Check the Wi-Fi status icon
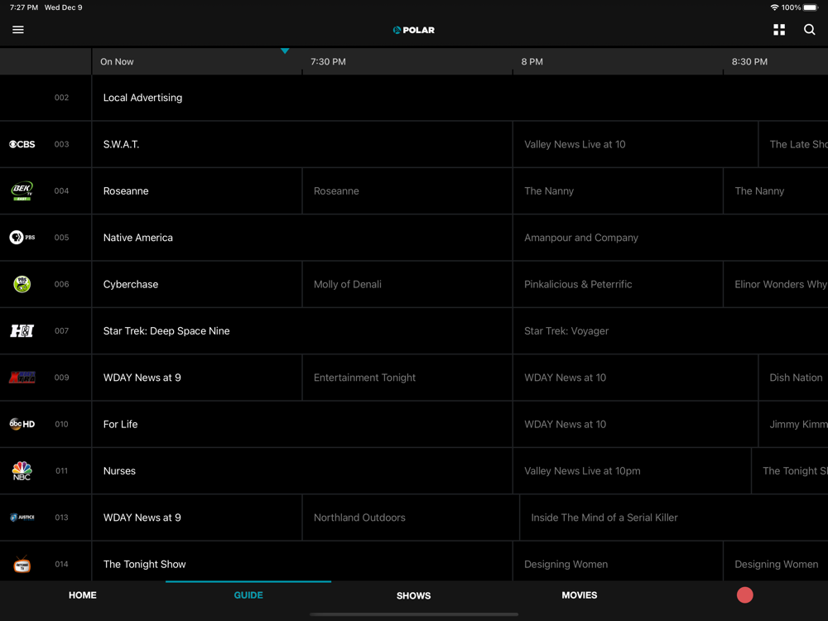828x621 pixels. point(774,7)
